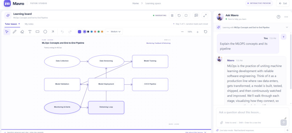Screen dimensions: 292x133
Task: Go to Home in the breadcrumb
Action: [135, 3]
